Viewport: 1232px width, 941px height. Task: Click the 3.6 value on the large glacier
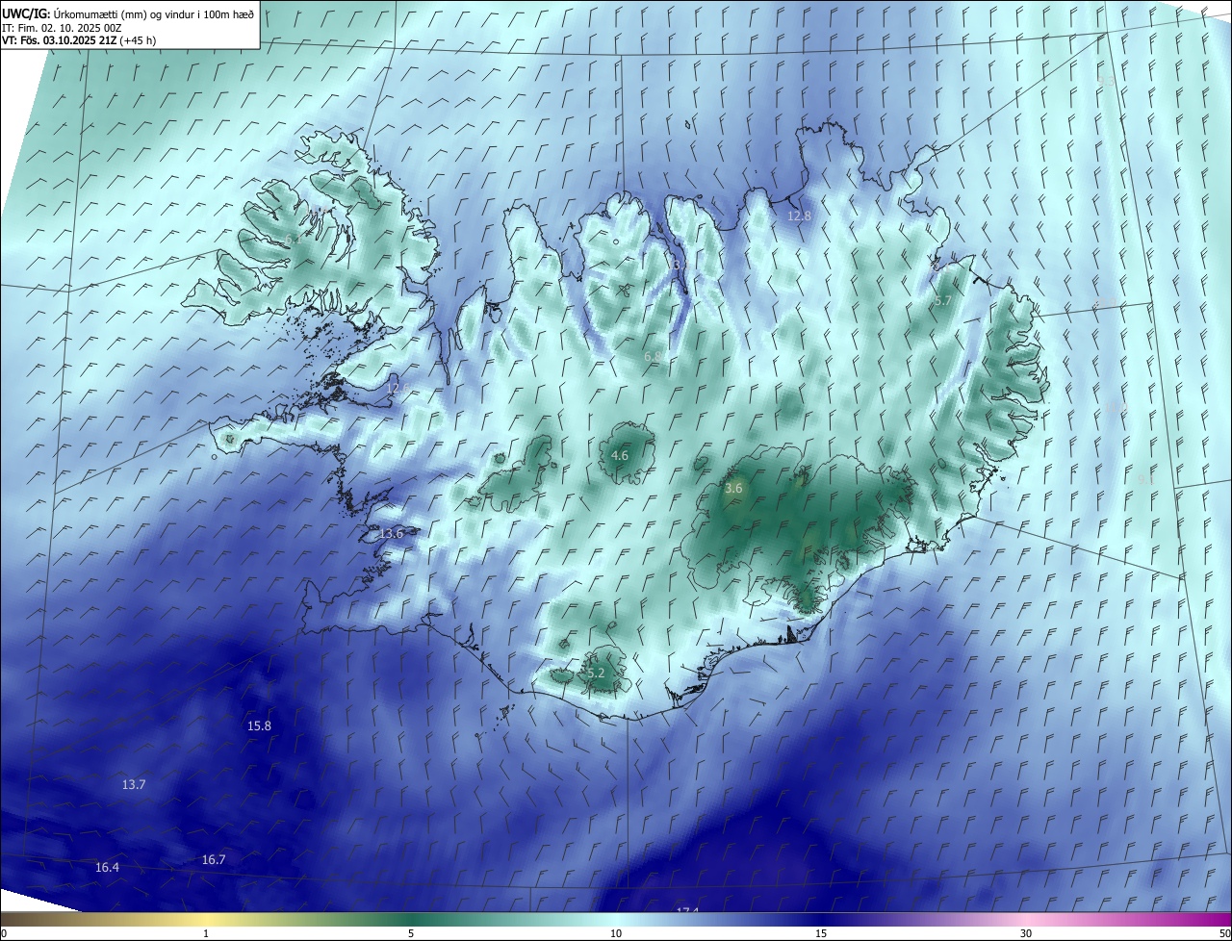click(x=733, y=489)
